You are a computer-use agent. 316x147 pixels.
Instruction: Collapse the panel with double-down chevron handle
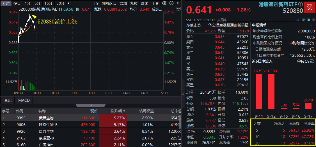click(90, 105)
